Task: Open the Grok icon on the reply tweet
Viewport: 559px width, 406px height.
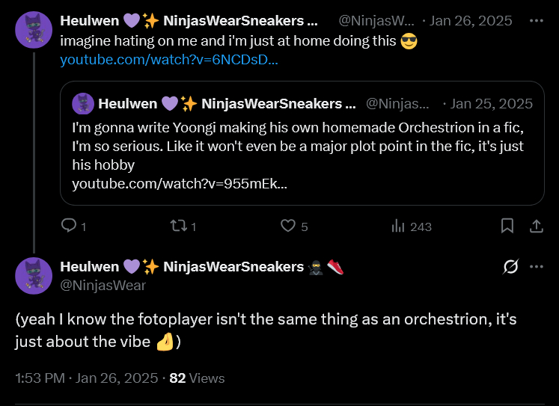Action: click(x=511, y=267)
